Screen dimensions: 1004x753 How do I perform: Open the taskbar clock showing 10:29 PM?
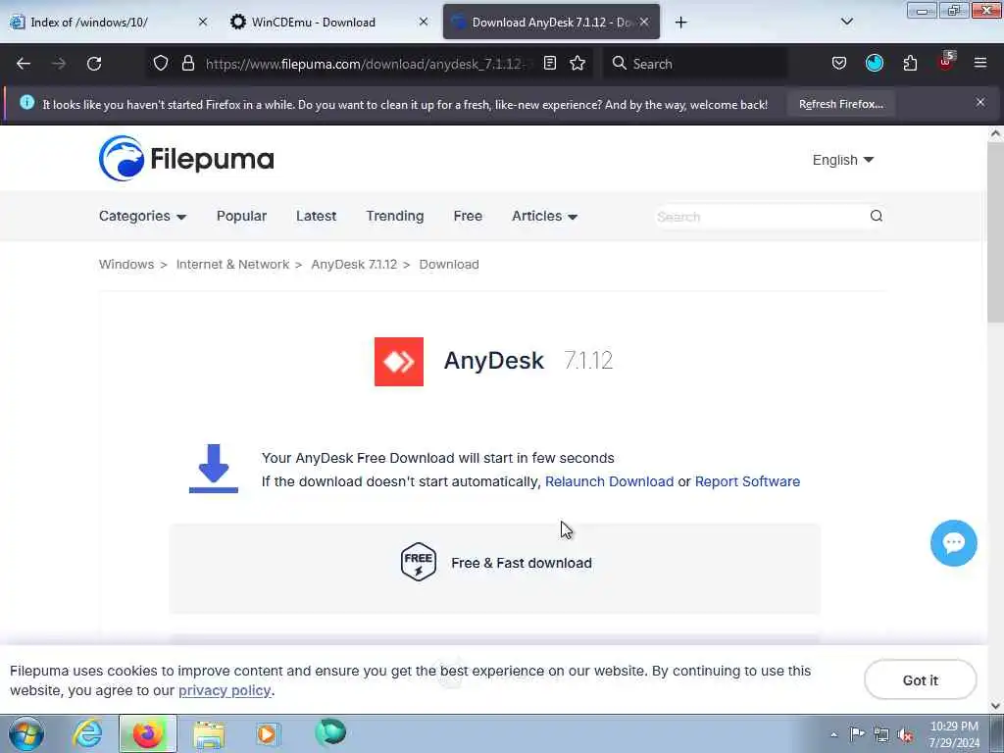pyautogui.click(x=954, y=734)
